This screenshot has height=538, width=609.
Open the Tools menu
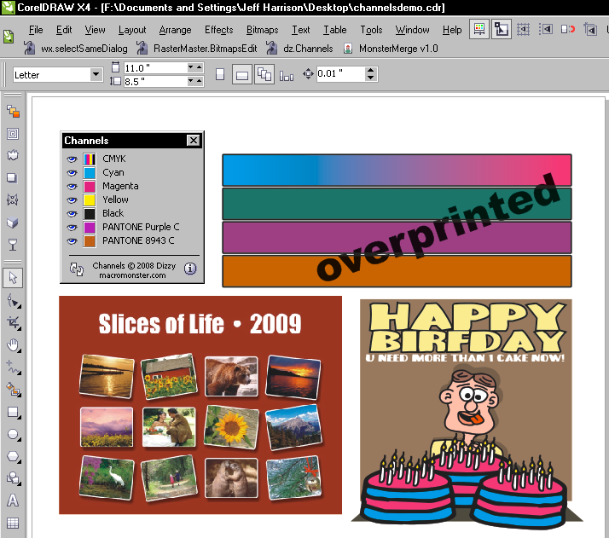371,30
